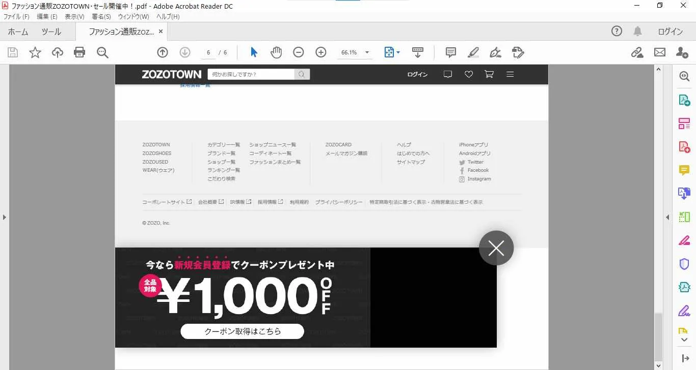
Task: Open find text magnifier in toolbar
Action: click(x=102, y=52)
